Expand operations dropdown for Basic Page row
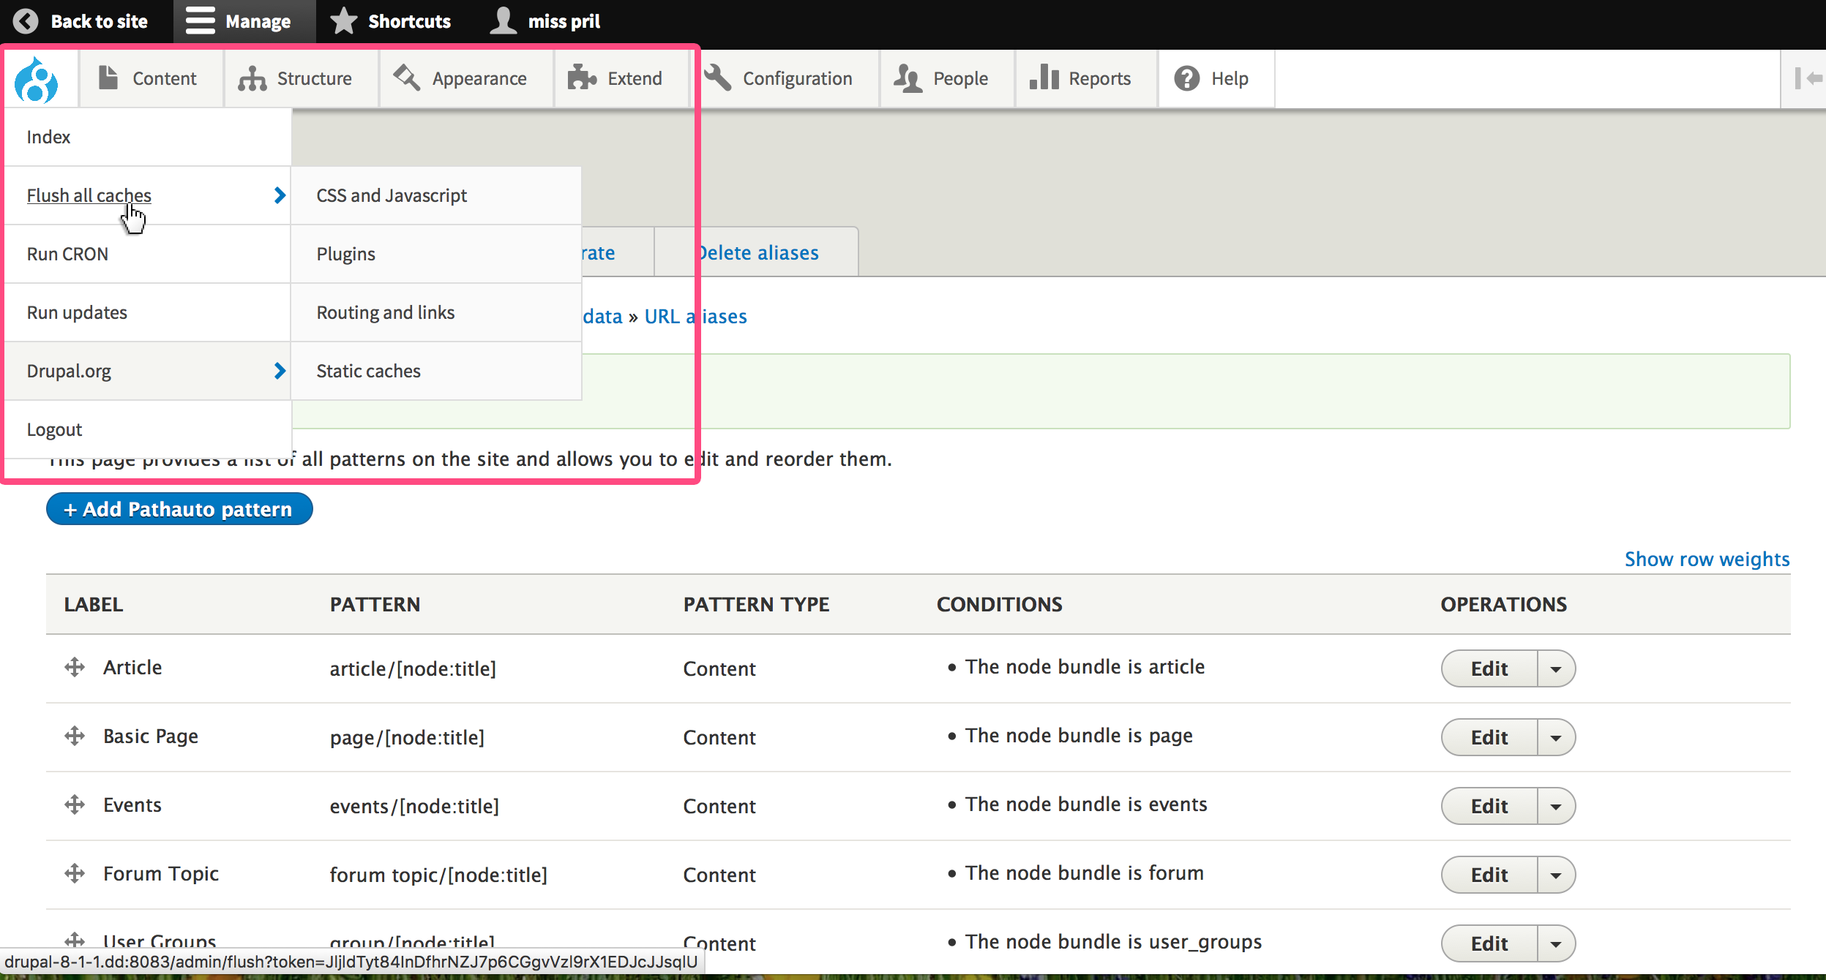Viewport: 1826px width, 980px height. point(1556,737)
